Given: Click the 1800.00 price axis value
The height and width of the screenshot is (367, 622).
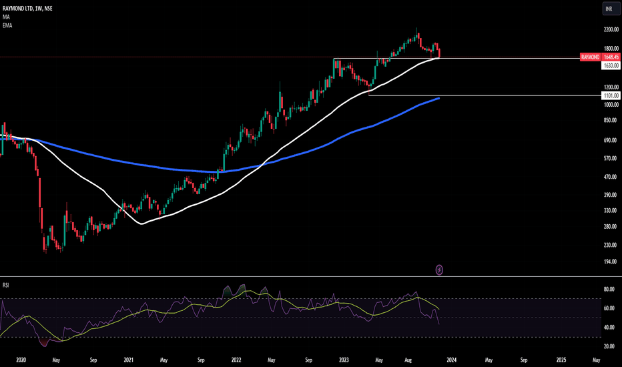Looking at the screenshot, I should [x=611, y=49].
